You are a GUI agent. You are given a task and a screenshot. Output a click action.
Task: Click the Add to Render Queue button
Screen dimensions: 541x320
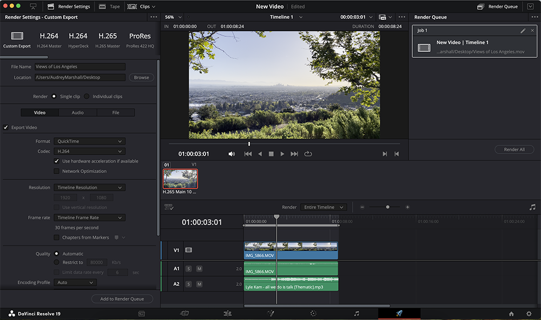tap(122, 298)
